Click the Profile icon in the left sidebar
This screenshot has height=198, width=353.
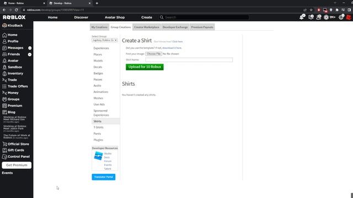(4, 41)
